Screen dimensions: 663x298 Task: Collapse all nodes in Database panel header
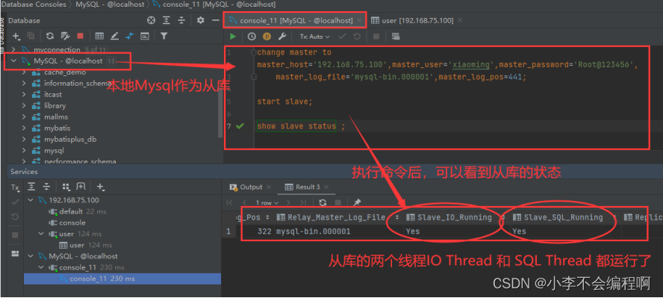(181, 20)
